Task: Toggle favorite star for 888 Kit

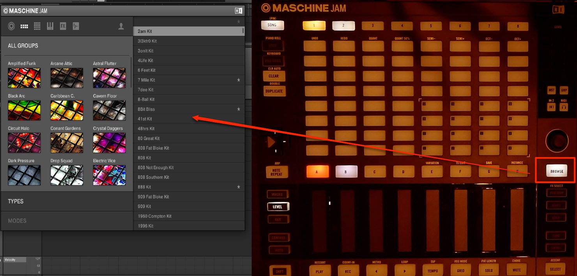Action: (239, 187)
